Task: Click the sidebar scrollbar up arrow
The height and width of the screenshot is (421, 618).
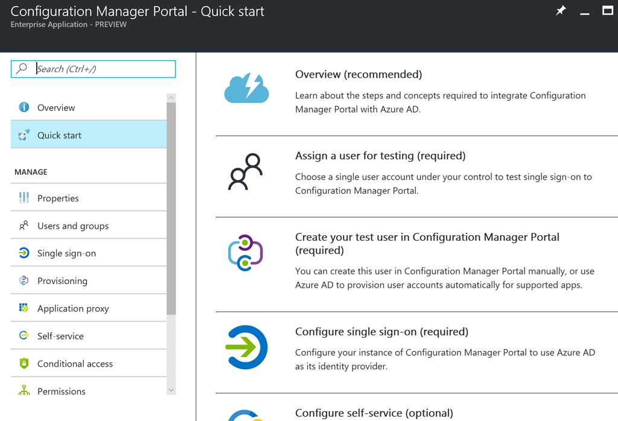Action: click(171, 98)
